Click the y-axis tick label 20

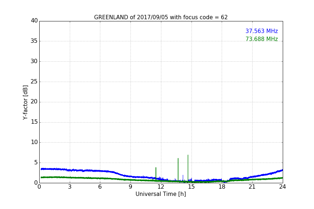coord(34,102)
